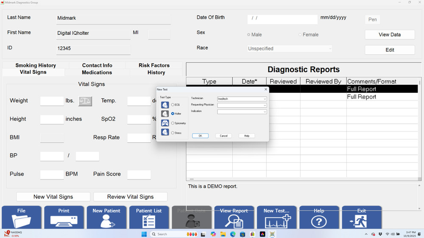Click the Dropbox tray icon
The height and width of the screenshot is (238, 424).
(x=380, y=234)
